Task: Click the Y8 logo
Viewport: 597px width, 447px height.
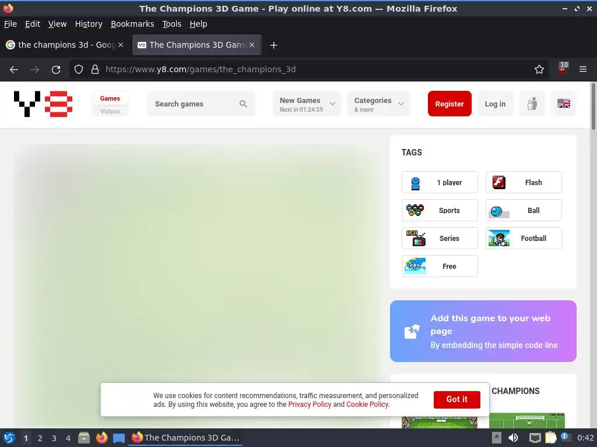Action: click(x=43, y=104)
